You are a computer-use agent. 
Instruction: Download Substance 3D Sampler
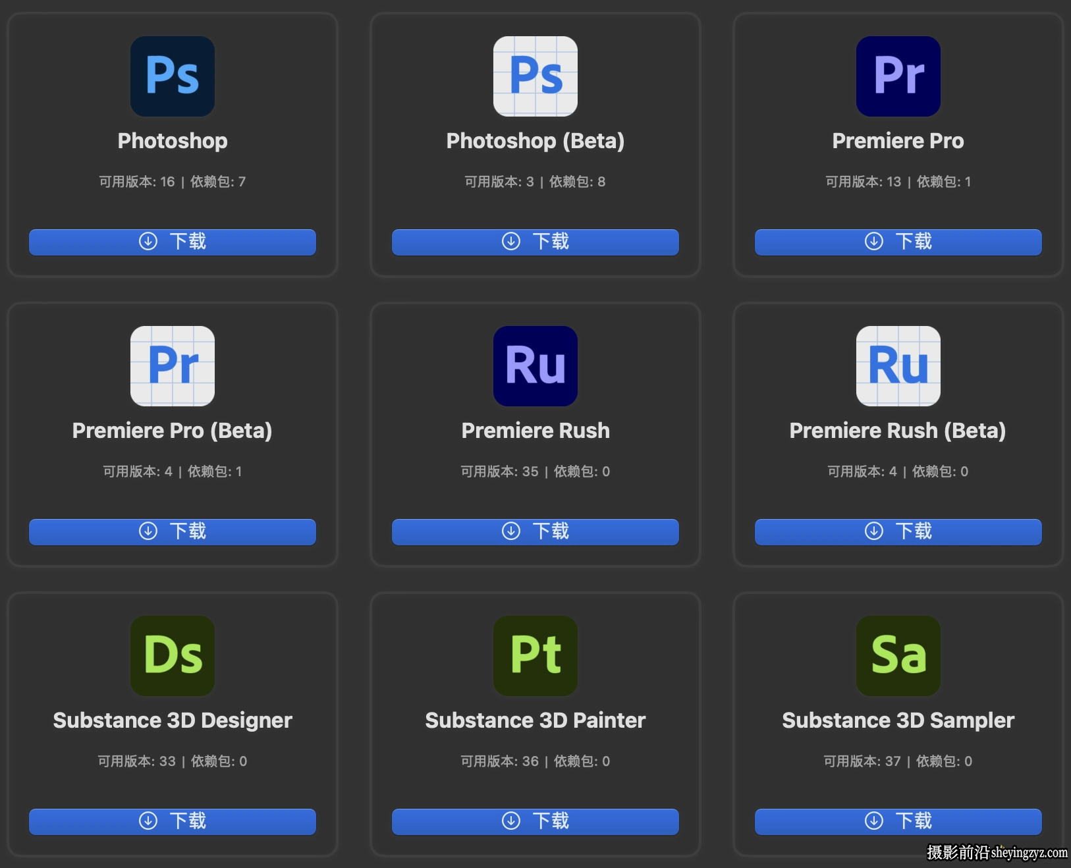pyautogui.click(x=898, y=821)
